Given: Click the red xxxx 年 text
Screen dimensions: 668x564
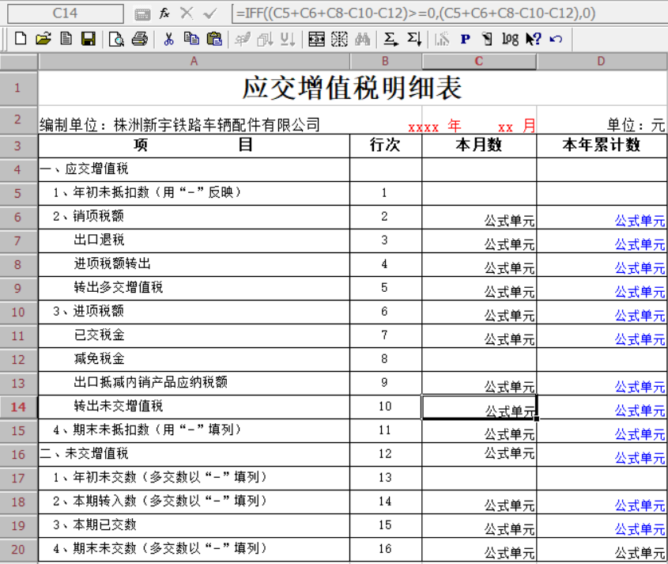Looking at the screenshot, I should pos(434,127).
